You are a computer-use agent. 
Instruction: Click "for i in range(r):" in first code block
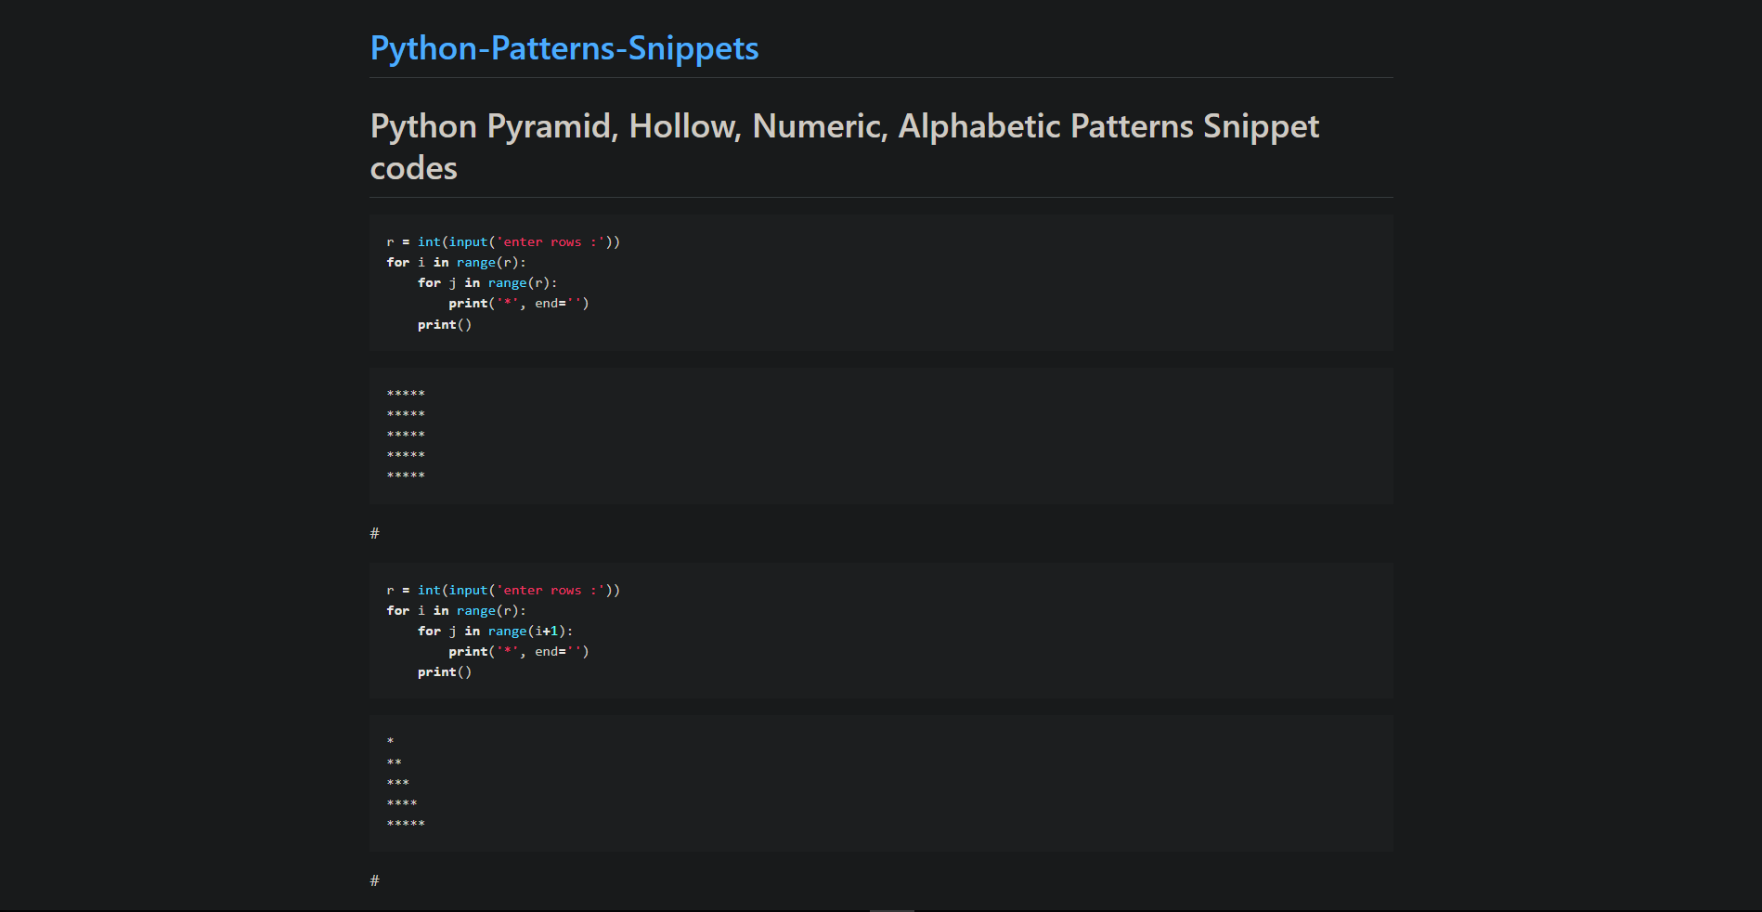click(x=456, y=263)
